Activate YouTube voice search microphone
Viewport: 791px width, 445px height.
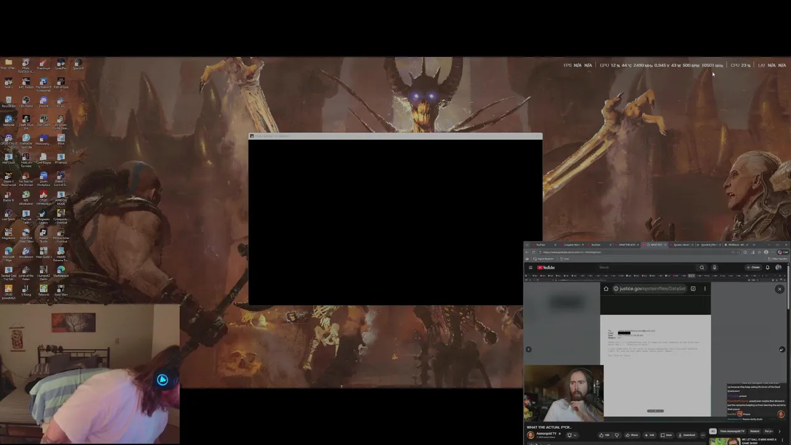[x=714, y=268]
